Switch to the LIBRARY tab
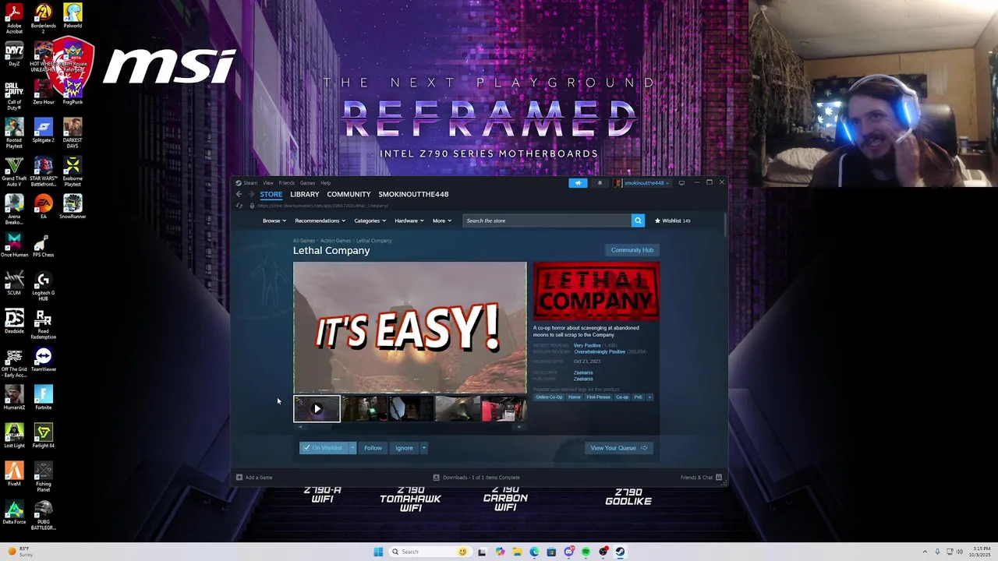Image resolution: width=998 pixels, height=561 pixels. coord(305,194)
